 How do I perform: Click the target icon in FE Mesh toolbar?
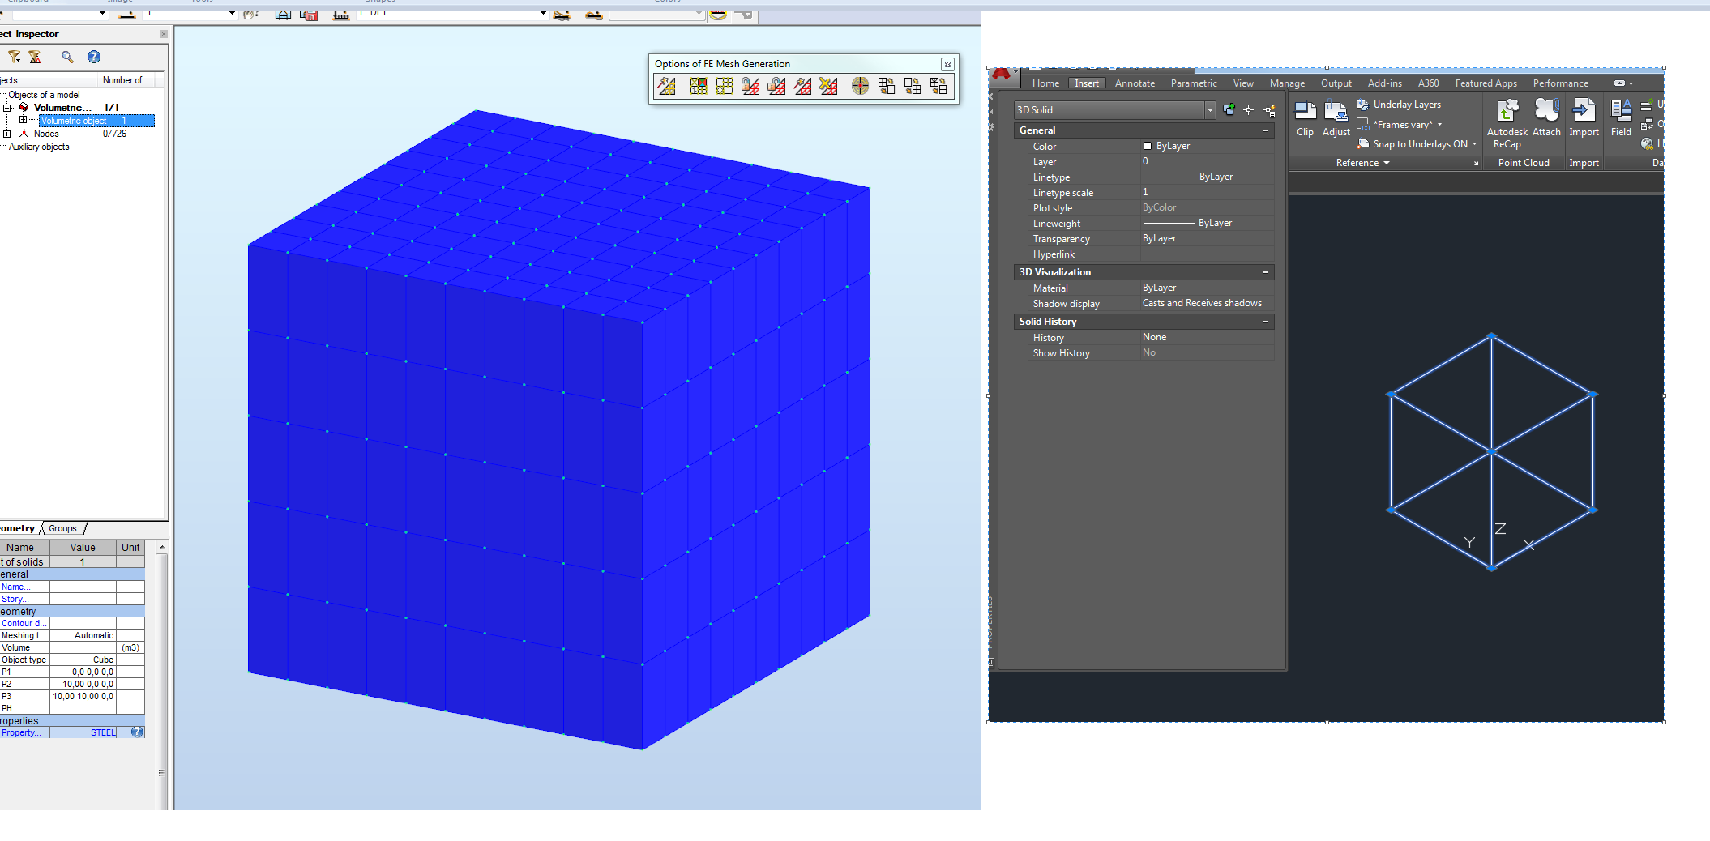click(x=860, y=86)
